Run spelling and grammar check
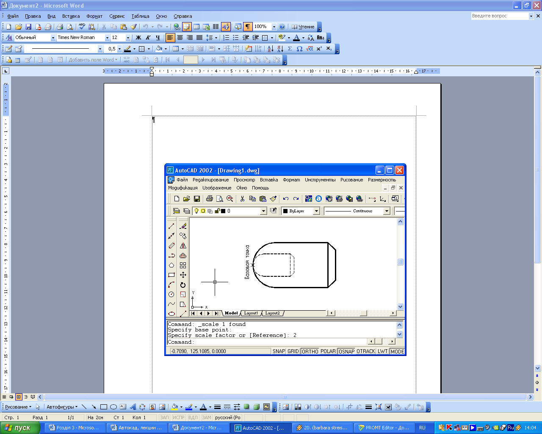Viewport: 542px width, 434px height. click(x=82, y=27)
